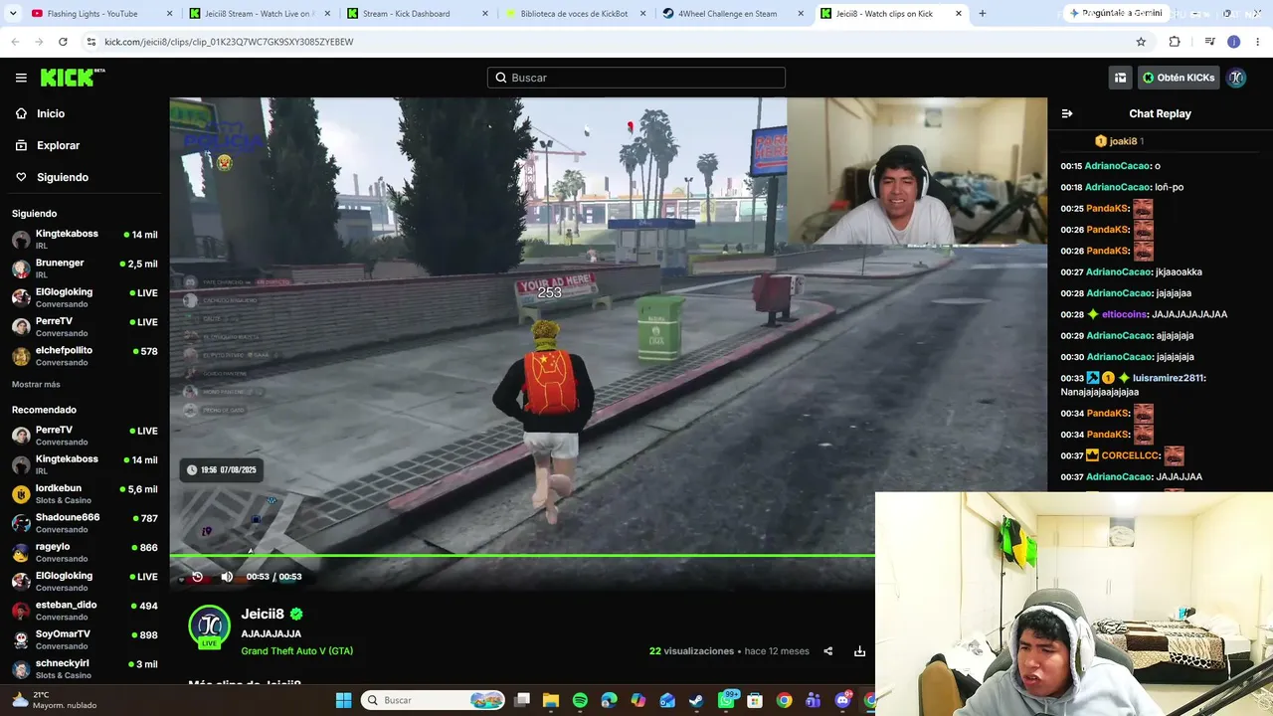This screenshot has height=716, width=1273.
Task: Expand followed channels with Mostrar más
Action: point(36,385)
